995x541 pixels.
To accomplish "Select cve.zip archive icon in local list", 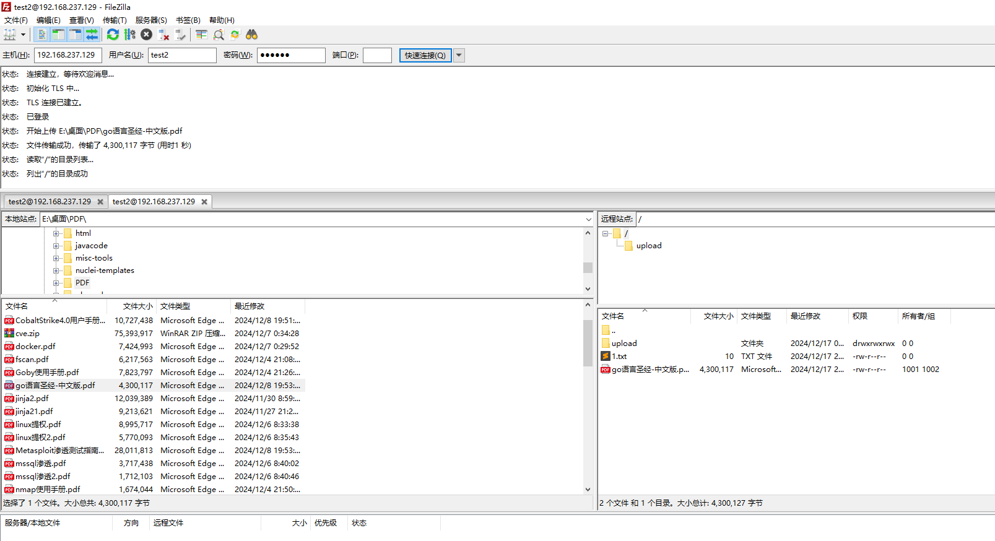I will (x=9, y=333).
